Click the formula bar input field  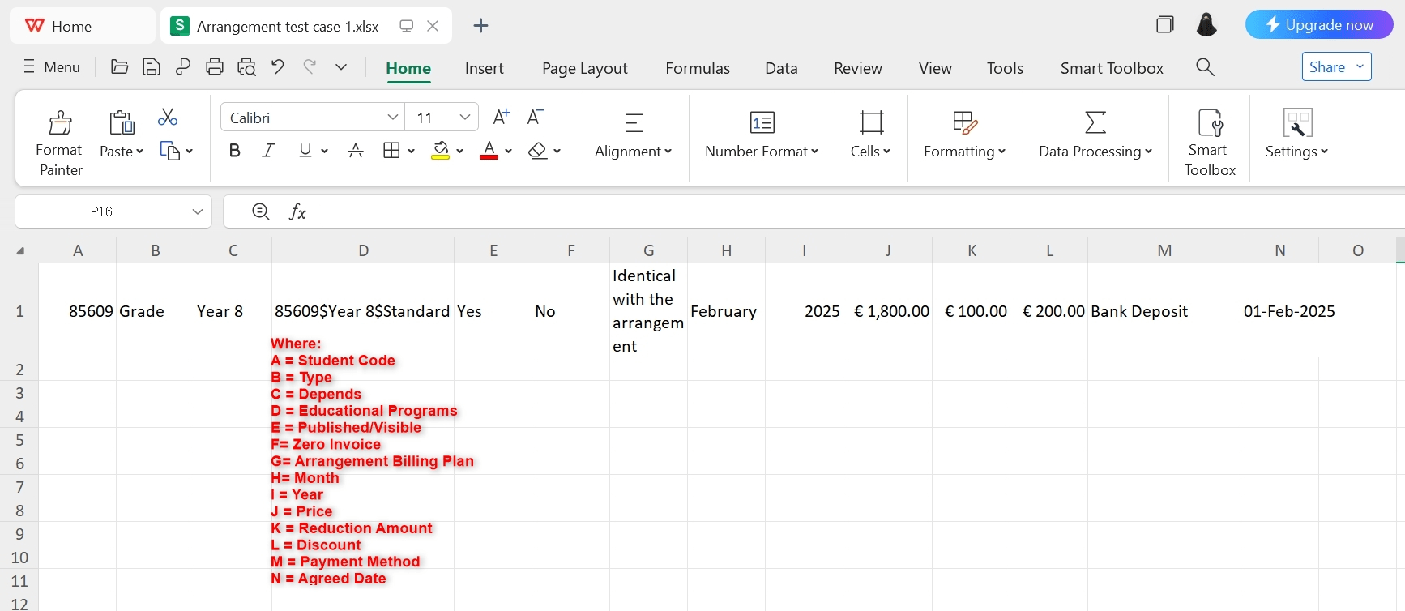coord(810,211)
